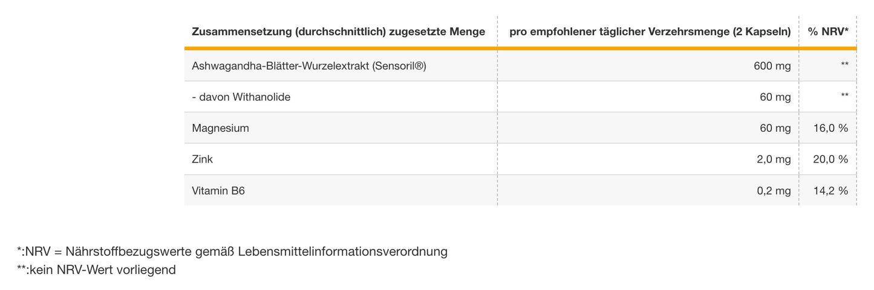Click the 600 mg amount value
The height and width of the screenshot is (290, 874).
point(772,66)
